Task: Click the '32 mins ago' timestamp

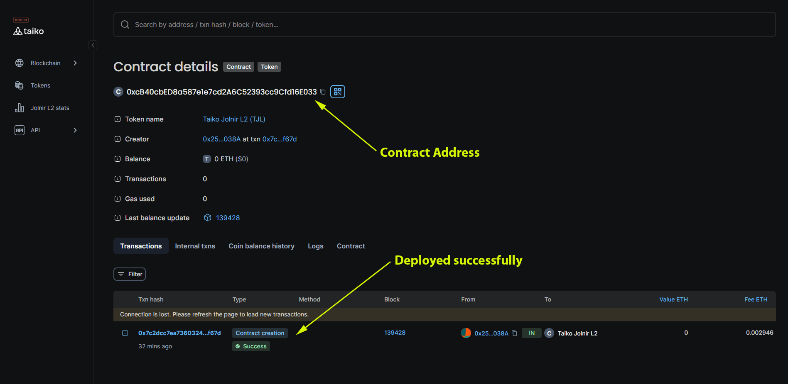Action: (x=155, y=346)
